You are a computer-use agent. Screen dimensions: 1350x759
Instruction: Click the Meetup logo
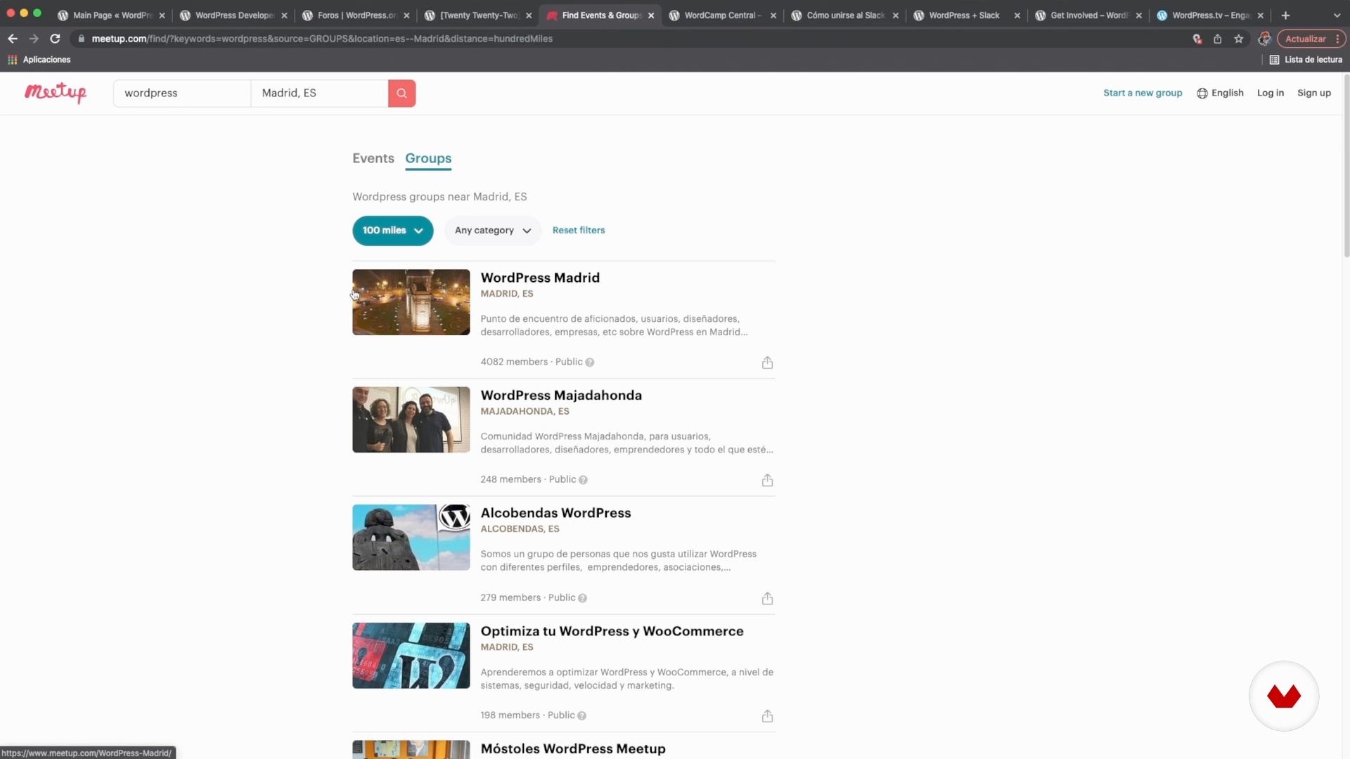56,92
